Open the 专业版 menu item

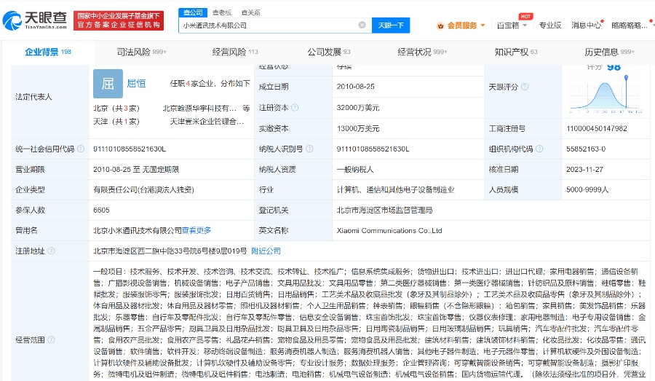[549, 25]
